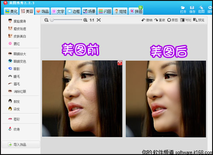
Task: Switch to the 边框 frame tab
Action: (x=74, y=11)
